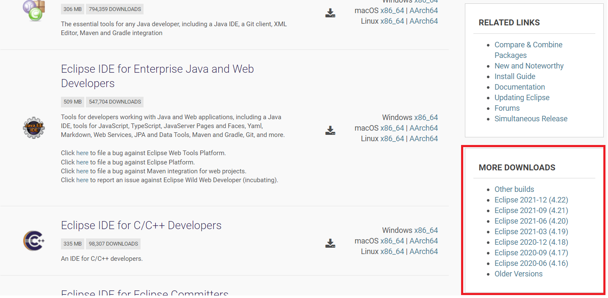Click the C/C++ package logo icon
The height and width of the screenshot is (298, 608).
click(x=34, y=241)
